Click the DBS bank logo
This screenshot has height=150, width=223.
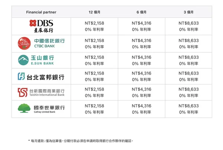pyautogui.click(x=41, y=26)
